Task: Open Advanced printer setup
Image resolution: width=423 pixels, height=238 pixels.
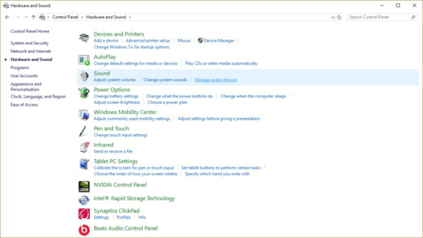Action: click(148, 40)
